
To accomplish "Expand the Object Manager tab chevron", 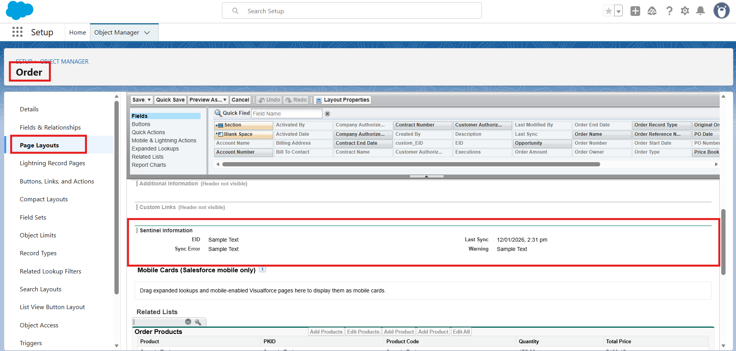I will (x=147, y=33).
